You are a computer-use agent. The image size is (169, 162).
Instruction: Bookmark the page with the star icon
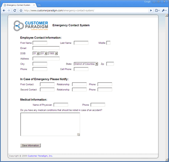pyautogui.click(x=21, y=11)
